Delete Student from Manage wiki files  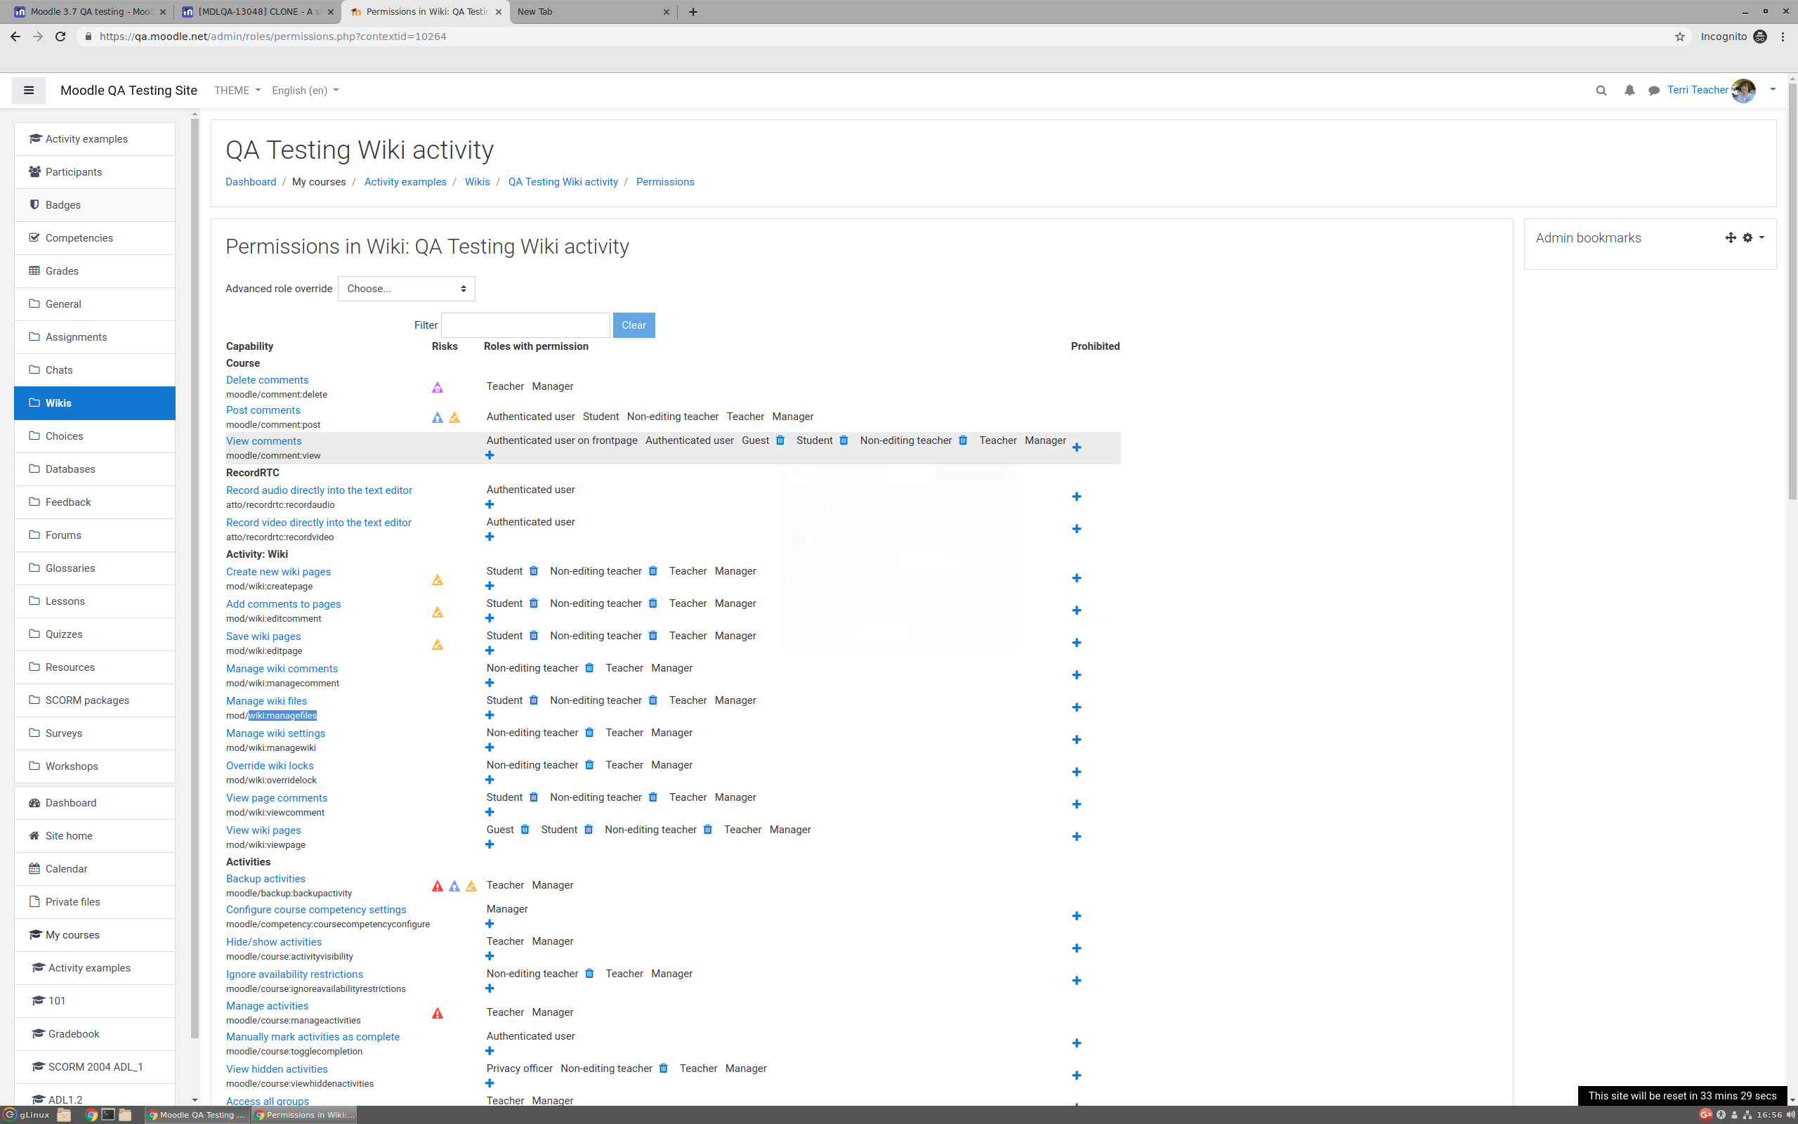pyautogui.click(x=534, y=700)
